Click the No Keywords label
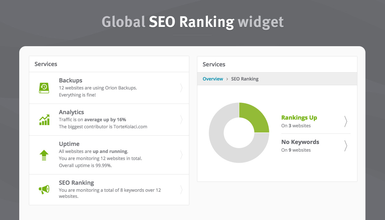The width and height of the screenshot is (385, 220). [x=300, y=142]
